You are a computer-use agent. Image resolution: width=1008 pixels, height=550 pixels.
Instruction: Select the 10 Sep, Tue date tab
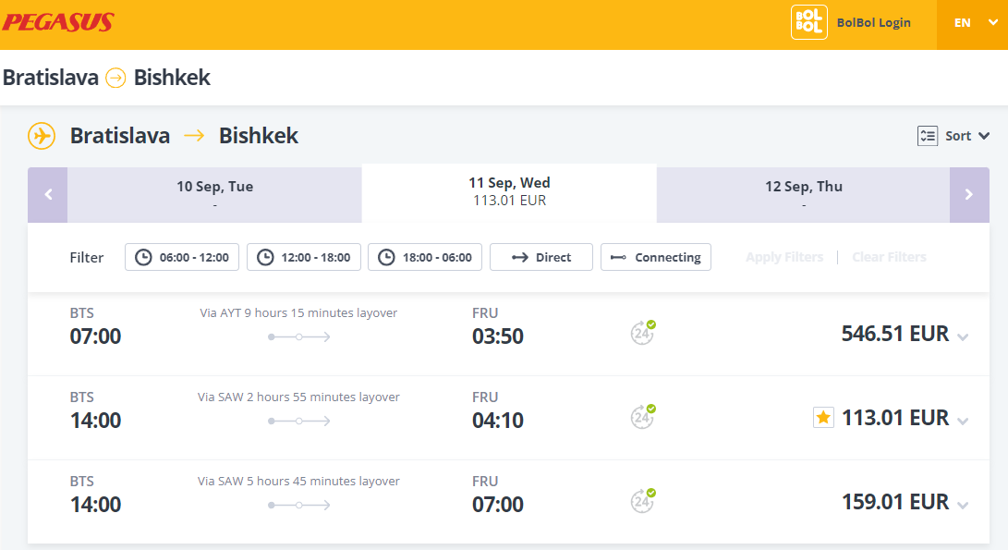(214, 195)
